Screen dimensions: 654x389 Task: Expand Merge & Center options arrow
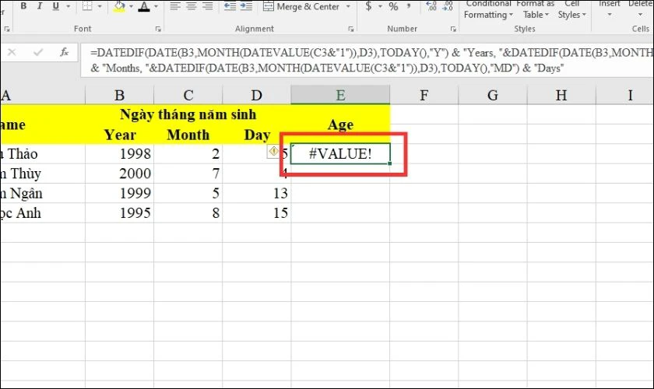point(348,6)
